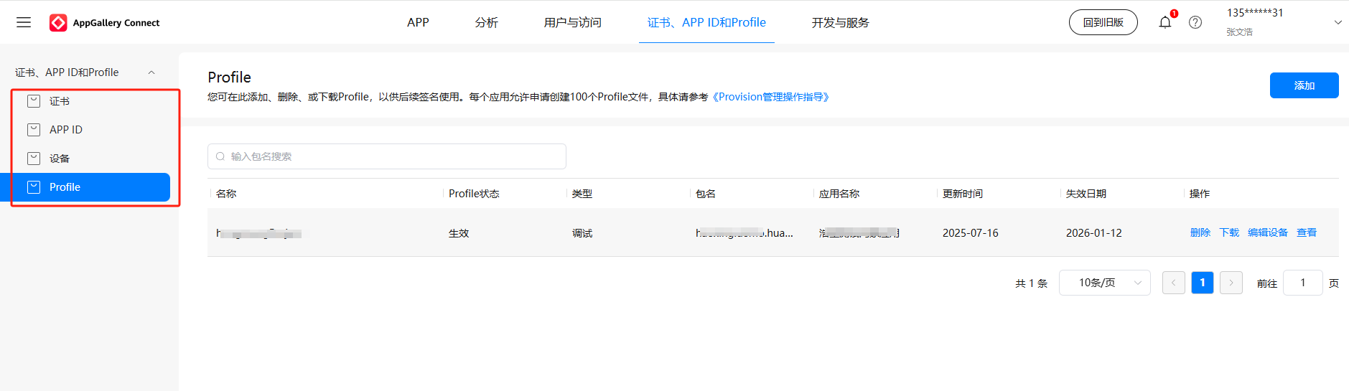Click the 135******31 account number
This screenshot has width=1349, height=391.
click(x=1255, y=13)
